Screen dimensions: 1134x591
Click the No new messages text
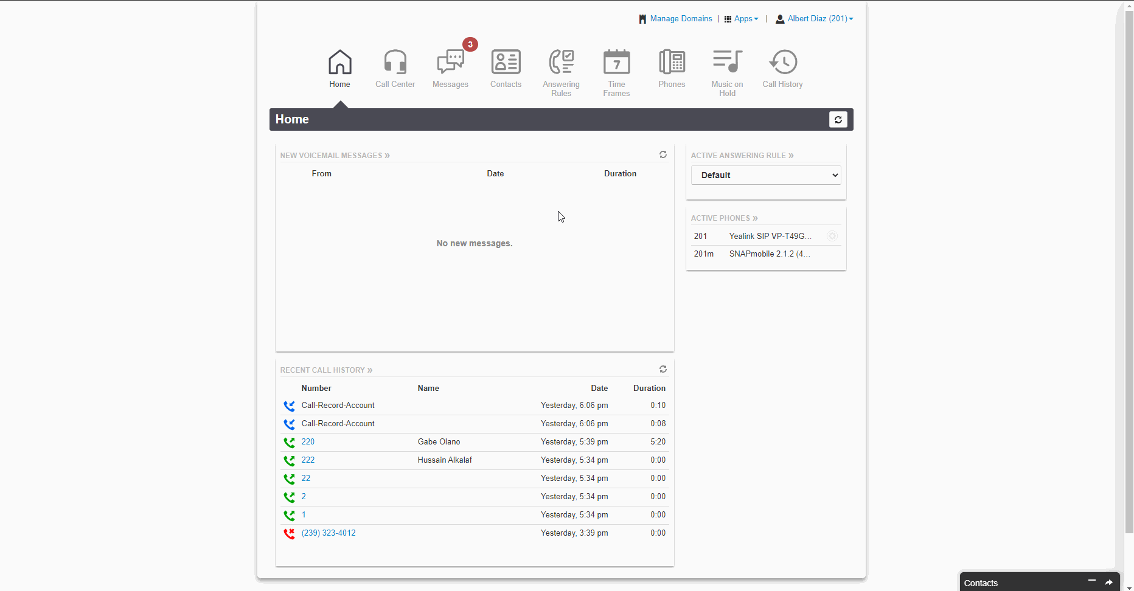[475, 244]
